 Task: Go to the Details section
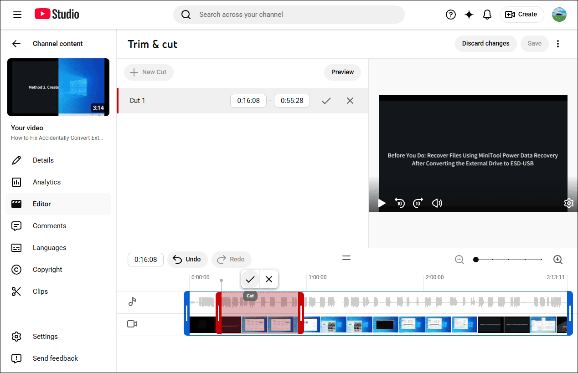[16, 160]
